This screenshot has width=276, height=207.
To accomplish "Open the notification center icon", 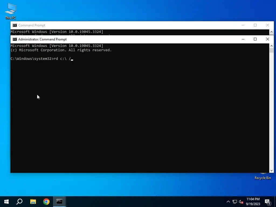I will [x=267, y=202].
